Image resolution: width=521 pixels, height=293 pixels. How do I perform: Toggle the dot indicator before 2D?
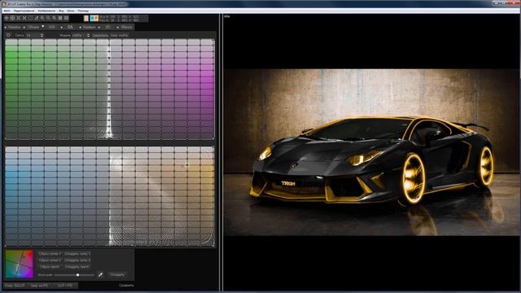click(99, 28)
